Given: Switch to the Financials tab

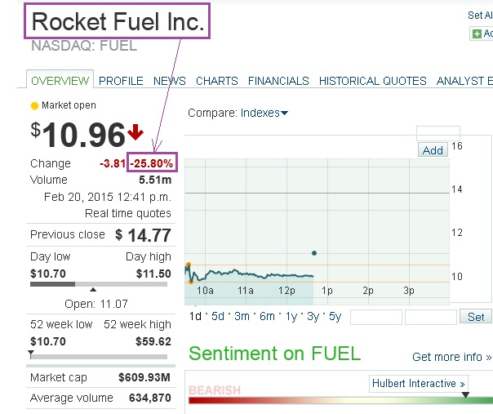Looking at the screenshot, I should click(278, 81).
